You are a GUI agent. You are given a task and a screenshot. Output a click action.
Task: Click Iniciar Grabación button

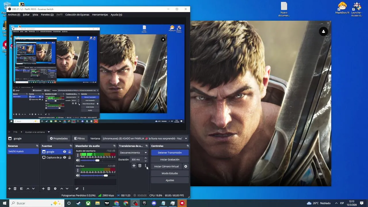(x=170, y=160)
